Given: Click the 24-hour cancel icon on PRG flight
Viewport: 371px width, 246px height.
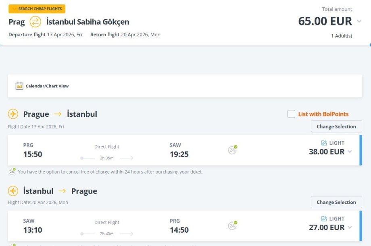Looking at the screenshot, I should (232, 150).
